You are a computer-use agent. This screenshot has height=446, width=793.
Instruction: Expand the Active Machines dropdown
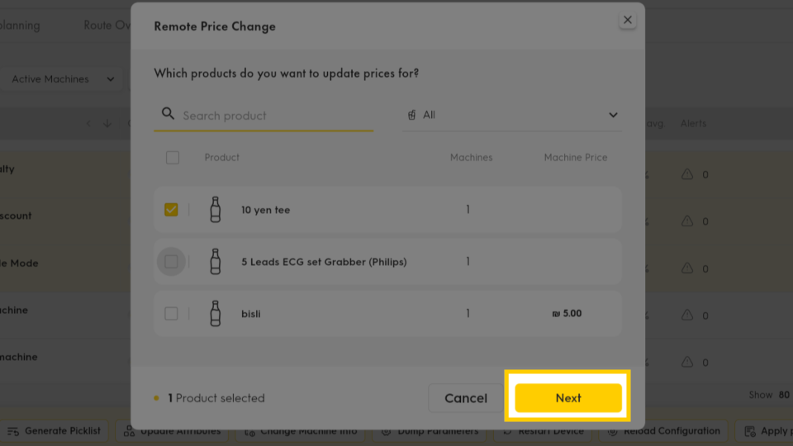62,79
